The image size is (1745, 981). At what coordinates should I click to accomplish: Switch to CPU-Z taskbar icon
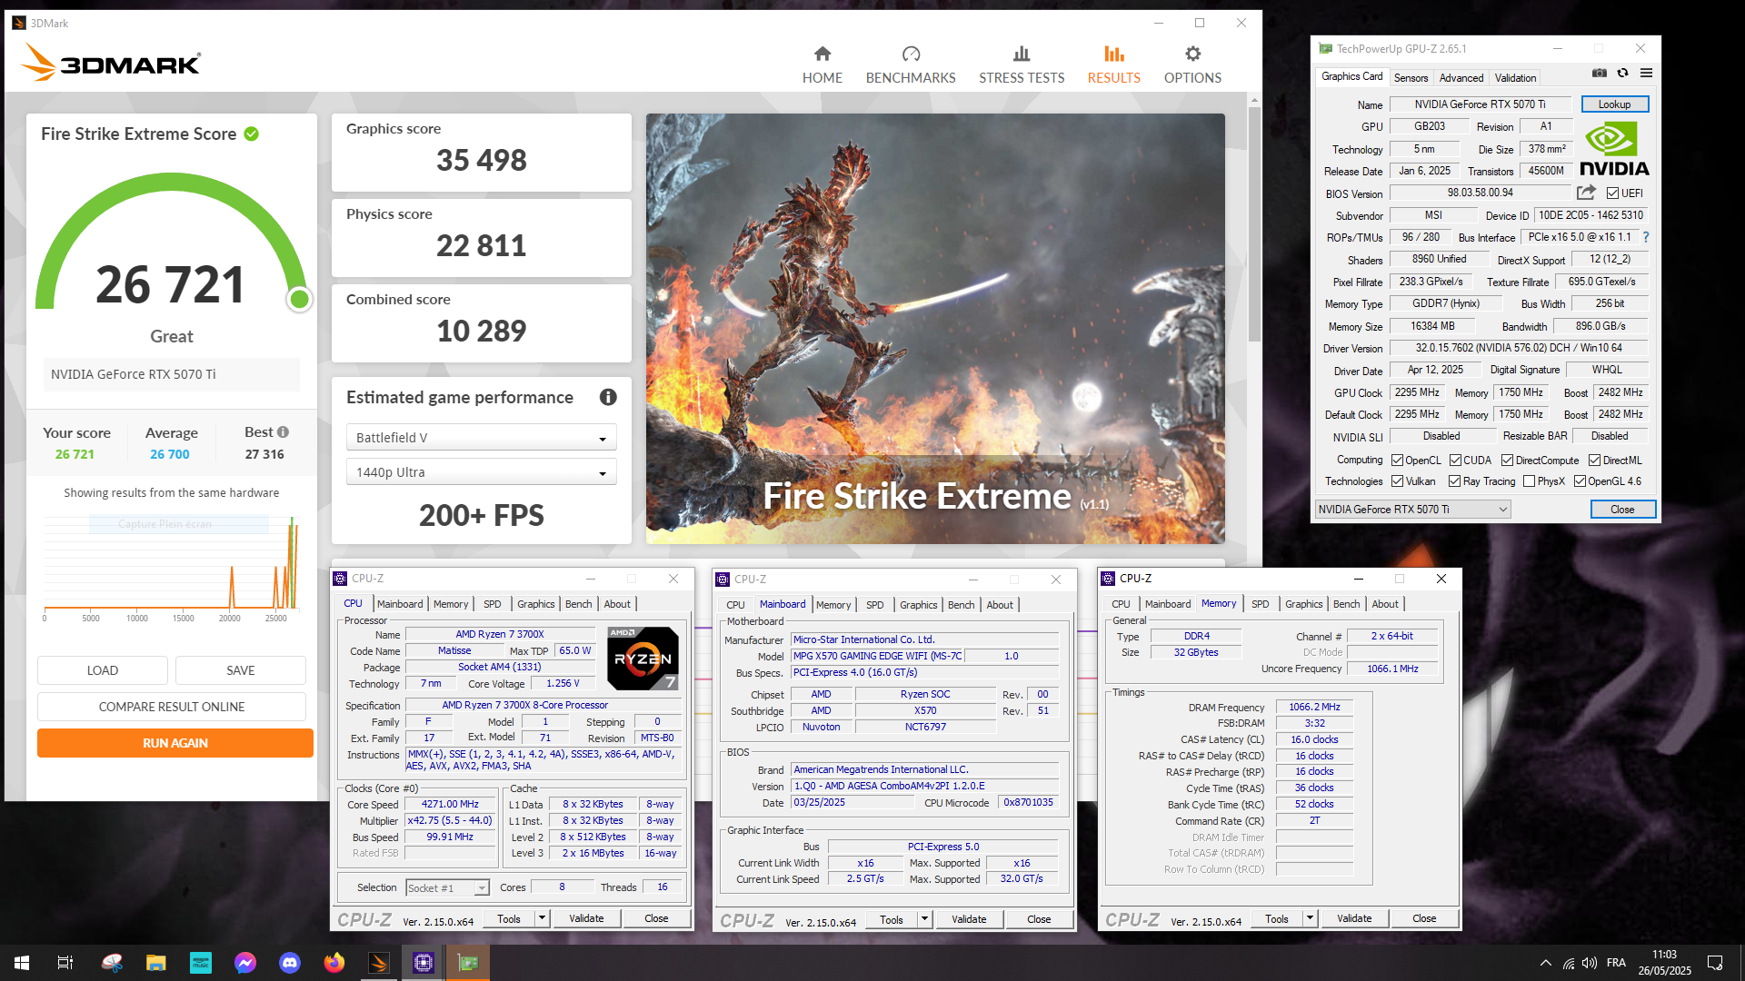pyautogui.click(x=424, y=963)
